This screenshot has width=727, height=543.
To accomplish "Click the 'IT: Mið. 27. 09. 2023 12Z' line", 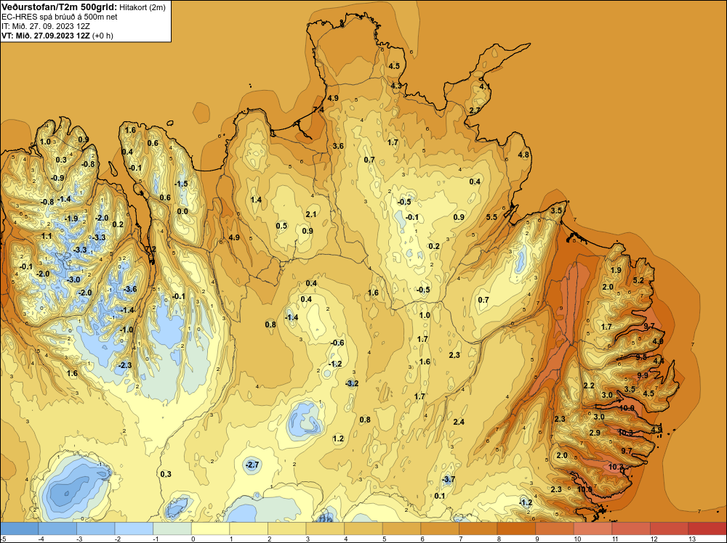I will tap(45, 26).
